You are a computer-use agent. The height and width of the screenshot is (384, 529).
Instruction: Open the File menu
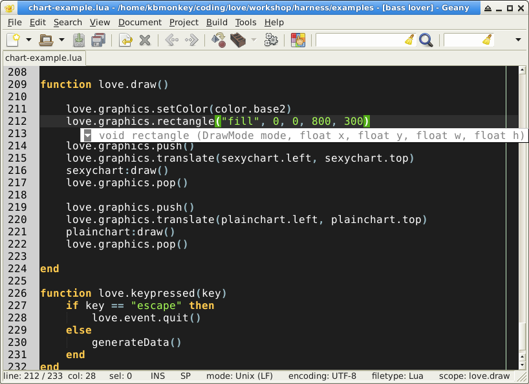[14, 22]
